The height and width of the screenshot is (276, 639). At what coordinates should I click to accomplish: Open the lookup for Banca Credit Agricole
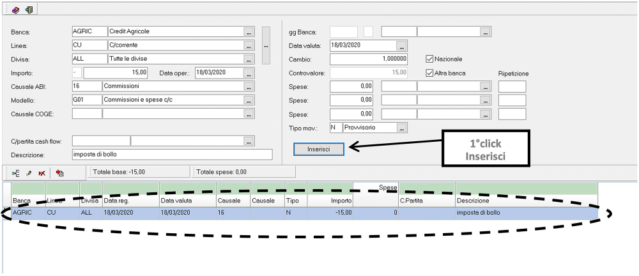(x=249, y=31)
